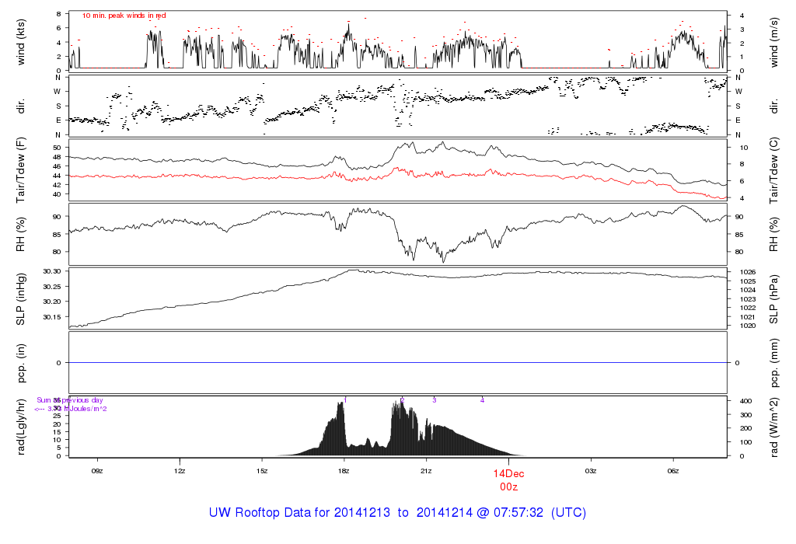Screen dimensions: 796x544
Task: Select the 15z time tick label
Action: (262, 471)
